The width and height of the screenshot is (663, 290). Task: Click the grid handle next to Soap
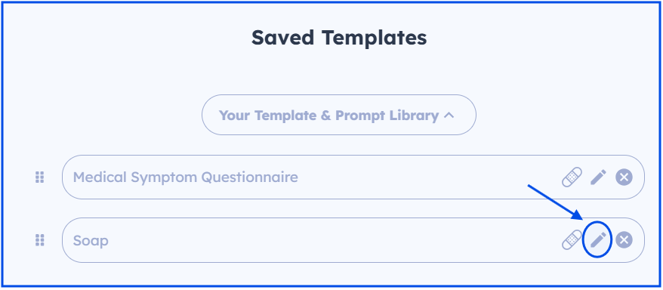coord(39,240)
